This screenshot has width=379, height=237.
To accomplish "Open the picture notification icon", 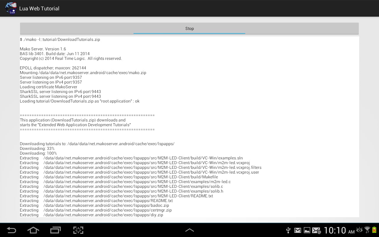I will tap(307, 230).
